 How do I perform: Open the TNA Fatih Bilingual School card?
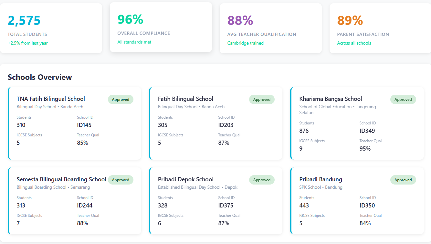click(50, 99)
